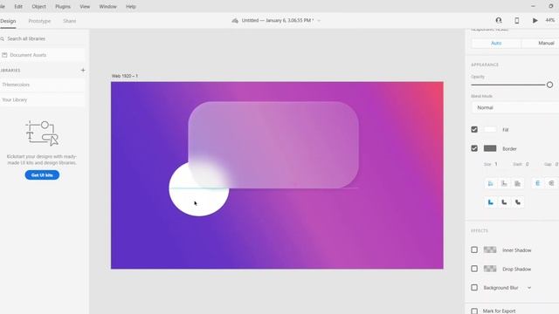
Task: Enable the Background Blur checkbox
Action: point(474,288)
